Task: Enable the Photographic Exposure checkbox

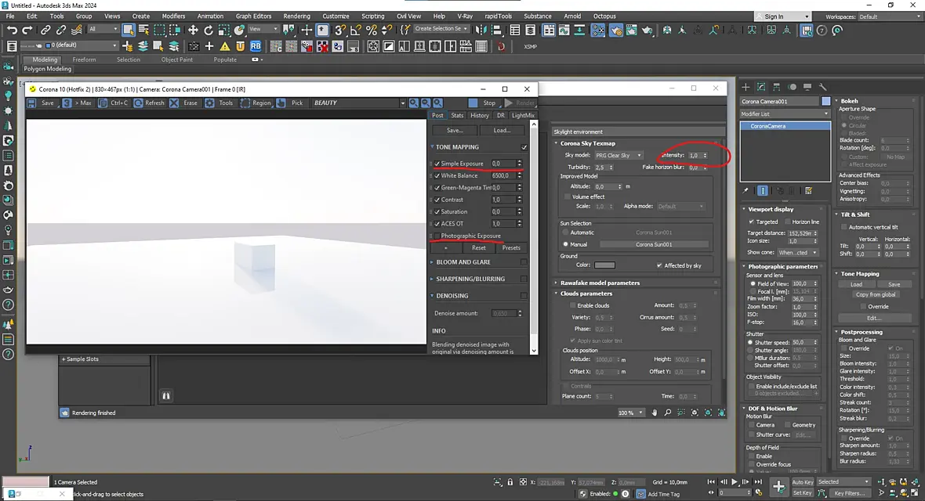Action: pos(437,236)
